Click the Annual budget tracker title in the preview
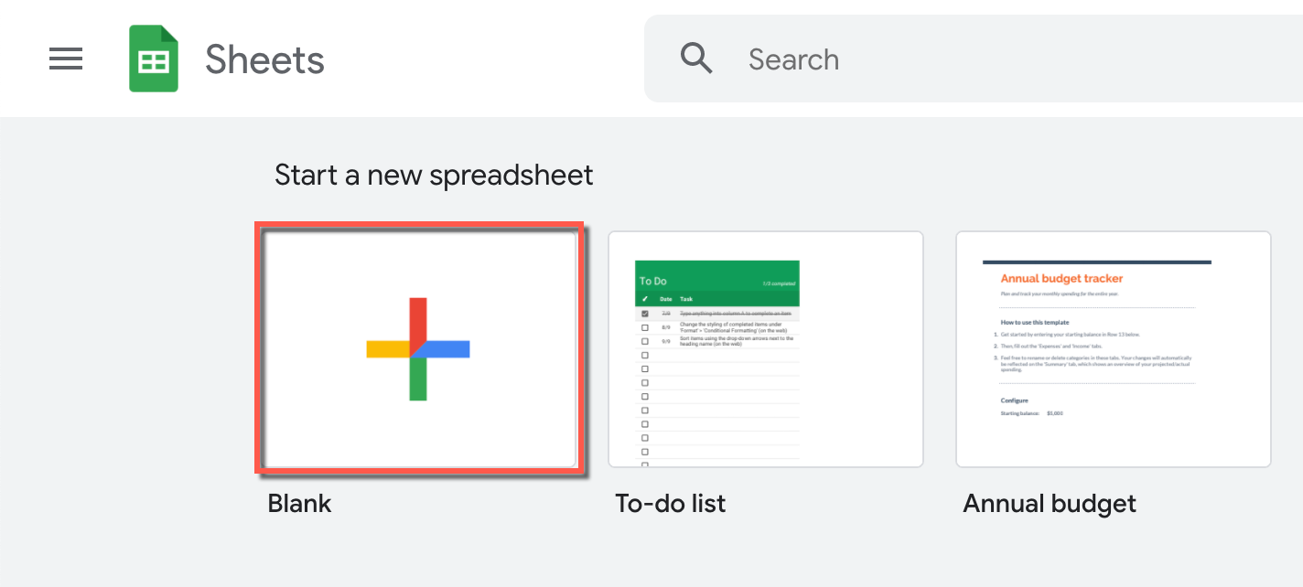This screenshot has width=1303, height=587. pos(1061,279)
